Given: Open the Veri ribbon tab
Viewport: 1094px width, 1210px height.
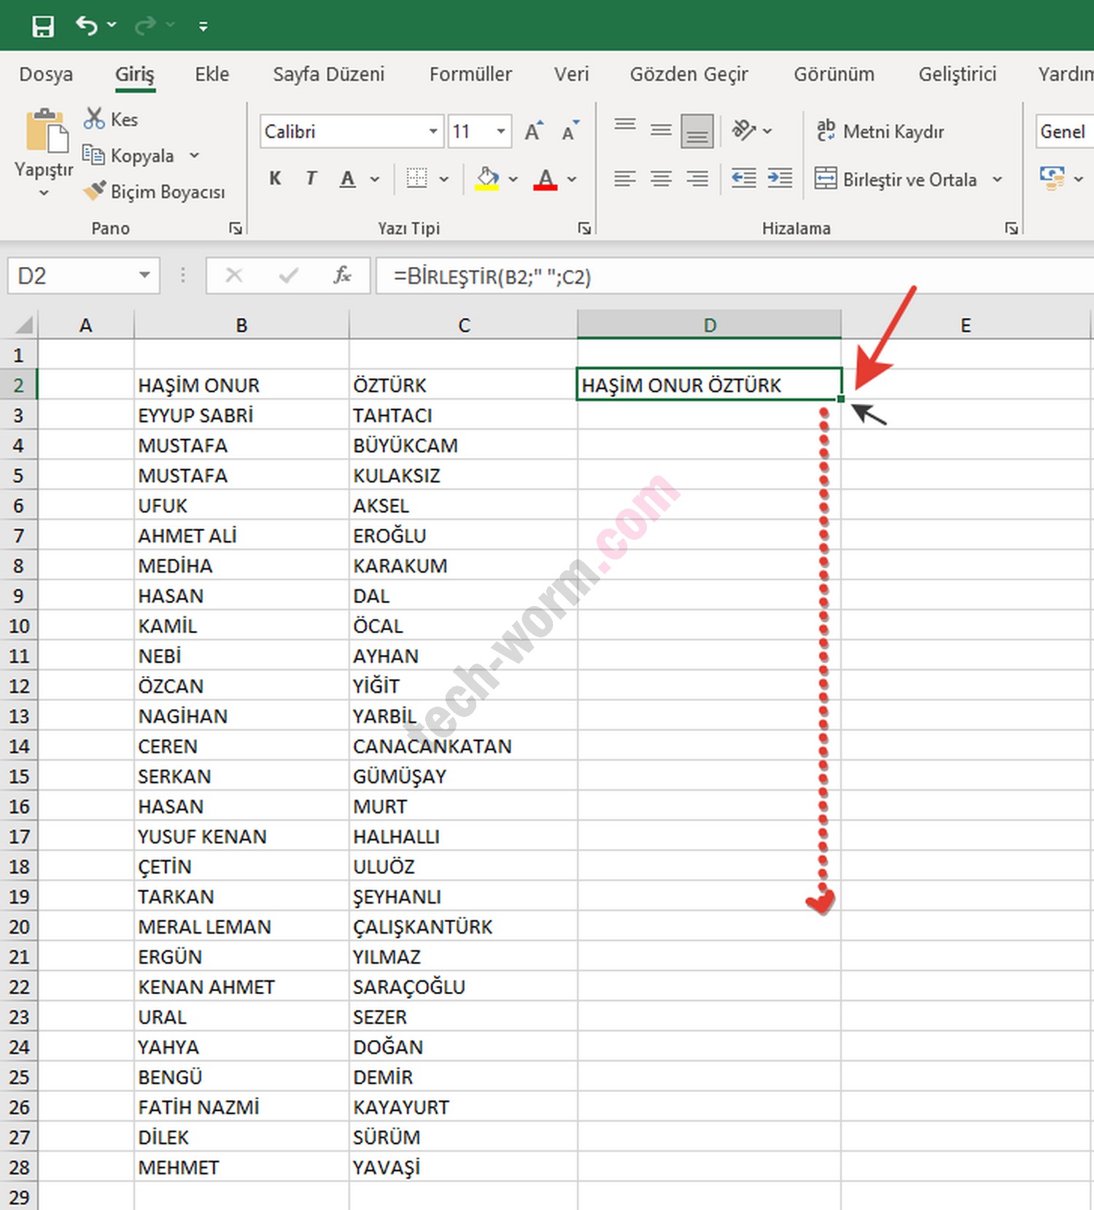Looking at the screenshot, I should 571,74.
